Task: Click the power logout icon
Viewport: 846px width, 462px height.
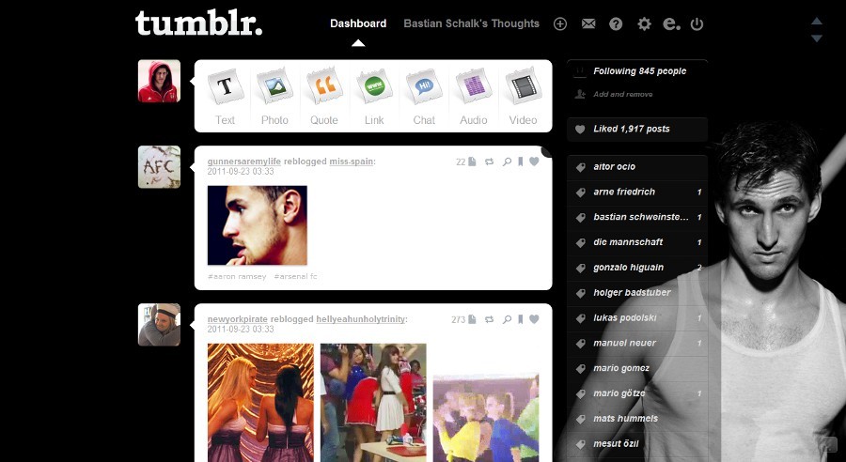Action: [x=697, y=23]
